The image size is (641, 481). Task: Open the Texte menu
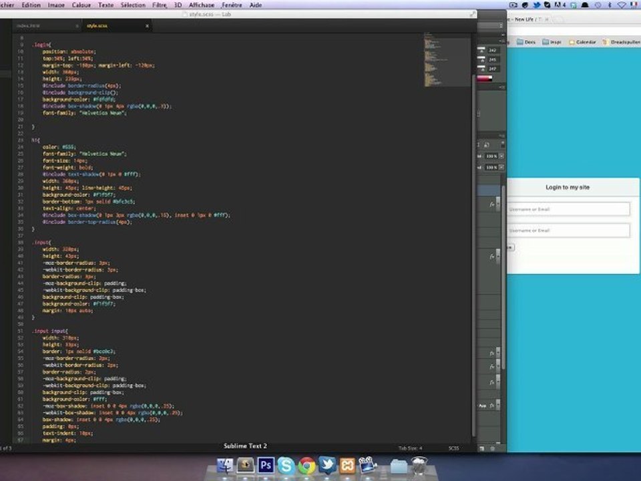pos(105,5)
